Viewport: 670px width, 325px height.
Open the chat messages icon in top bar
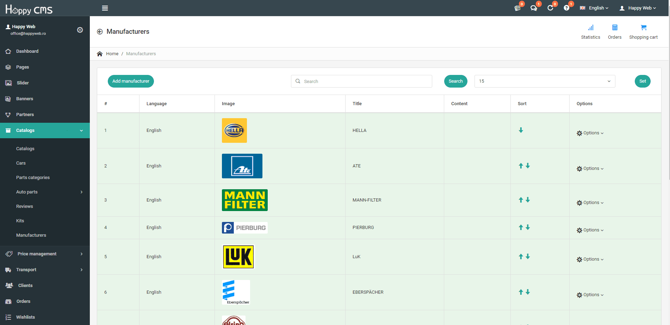pos(534,8)
